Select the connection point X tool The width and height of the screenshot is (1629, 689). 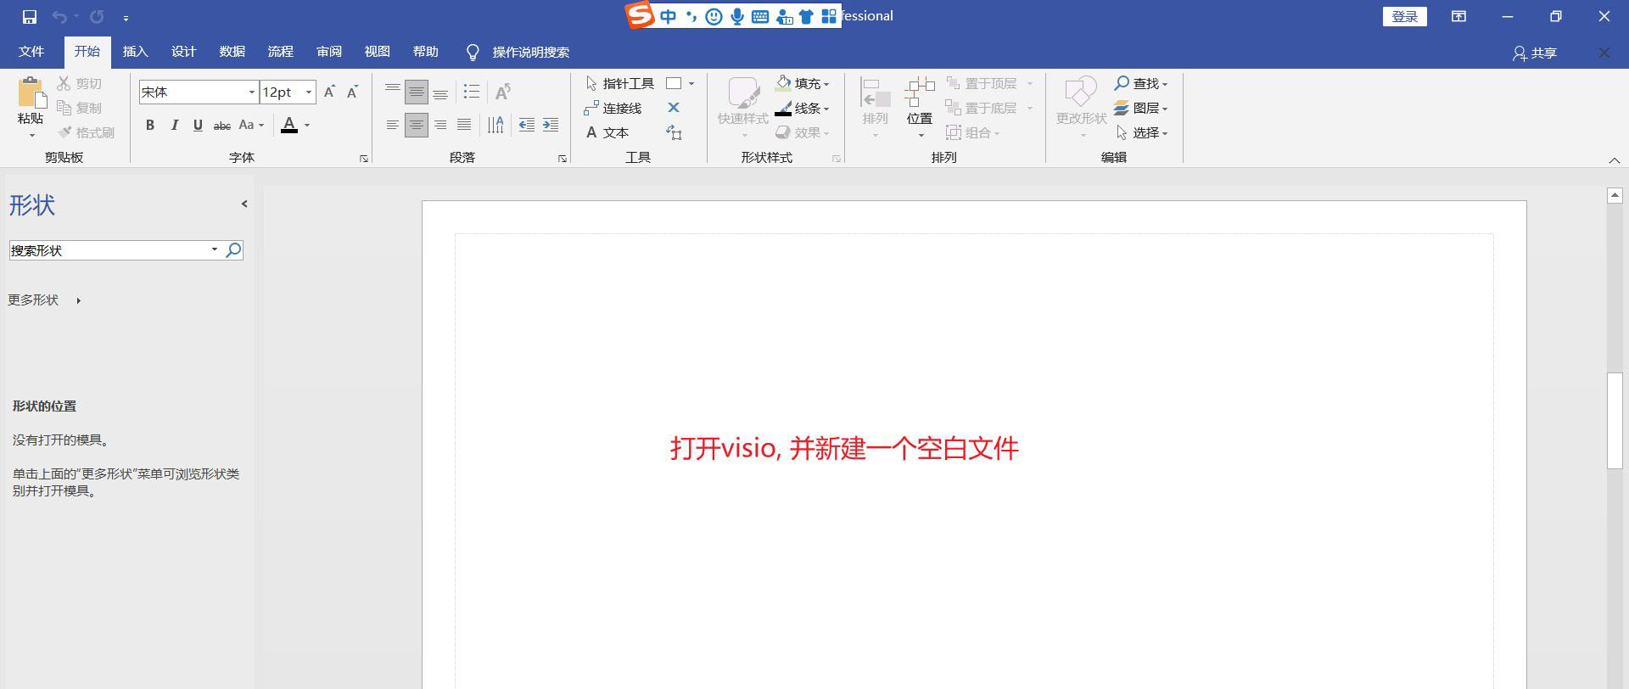click(x=674, y=108)
